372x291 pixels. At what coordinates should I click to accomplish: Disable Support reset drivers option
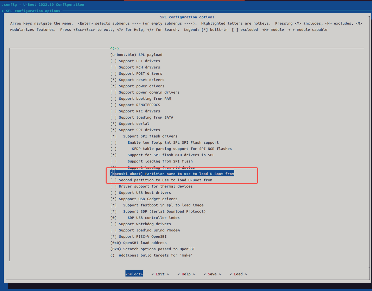pyautogui.click(x=114, y=80)
